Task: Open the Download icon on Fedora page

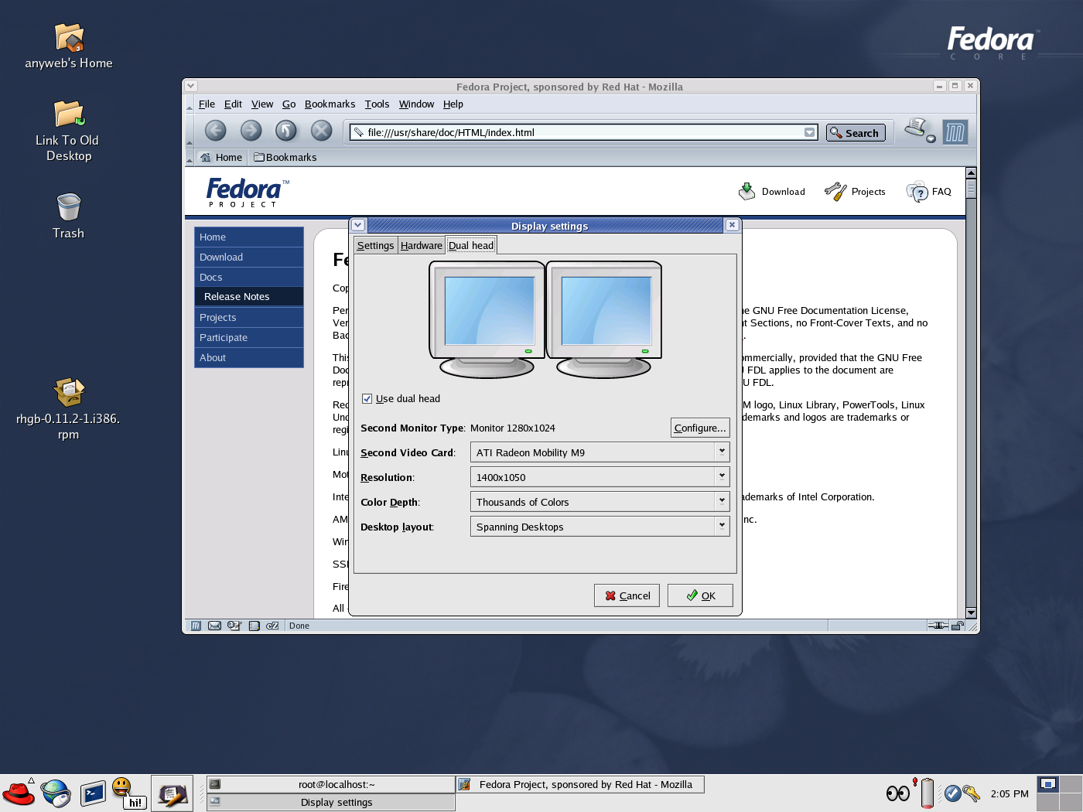Action: (x=746, y=191)
